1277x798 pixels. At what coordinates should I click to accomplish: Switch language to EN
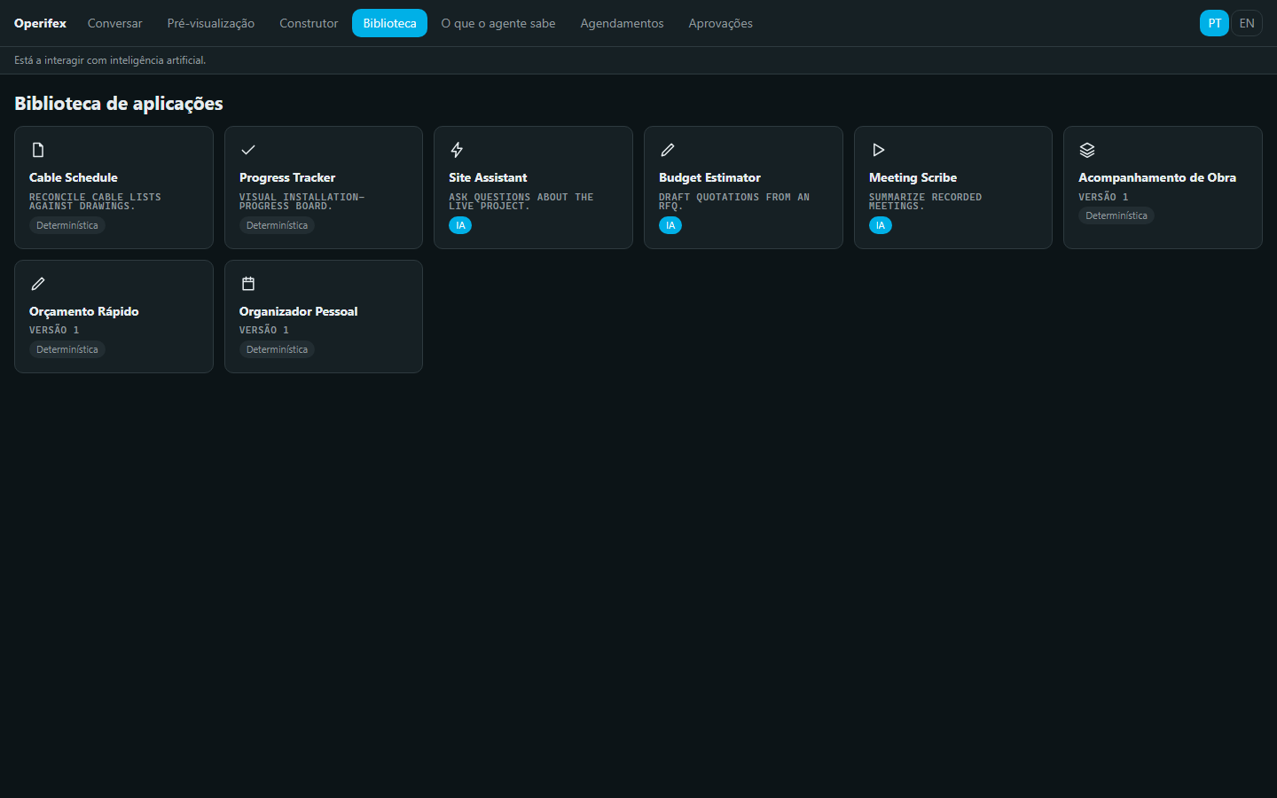tap(1247, 23)
